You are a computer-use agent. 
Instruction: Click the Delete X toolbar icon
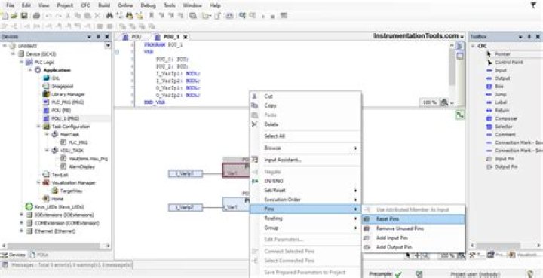(x=97, y=16)
